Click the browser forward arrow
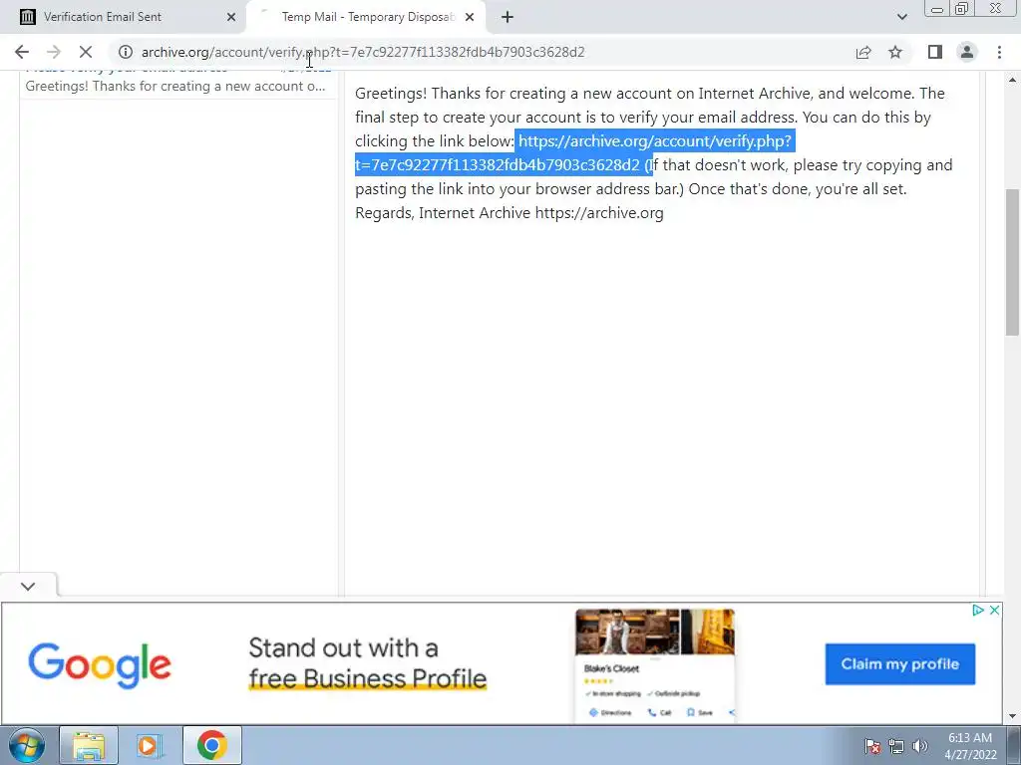This screenshot has height=765, width=1021. 54,52
